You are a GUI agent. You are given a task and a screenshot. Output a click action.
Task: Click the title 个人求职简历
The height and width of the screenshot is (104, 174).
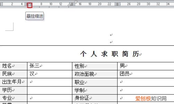coord(110,54)
